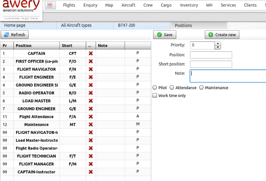Click delete icon on Maintenance row
266x181 pixels.
[91, 125]
